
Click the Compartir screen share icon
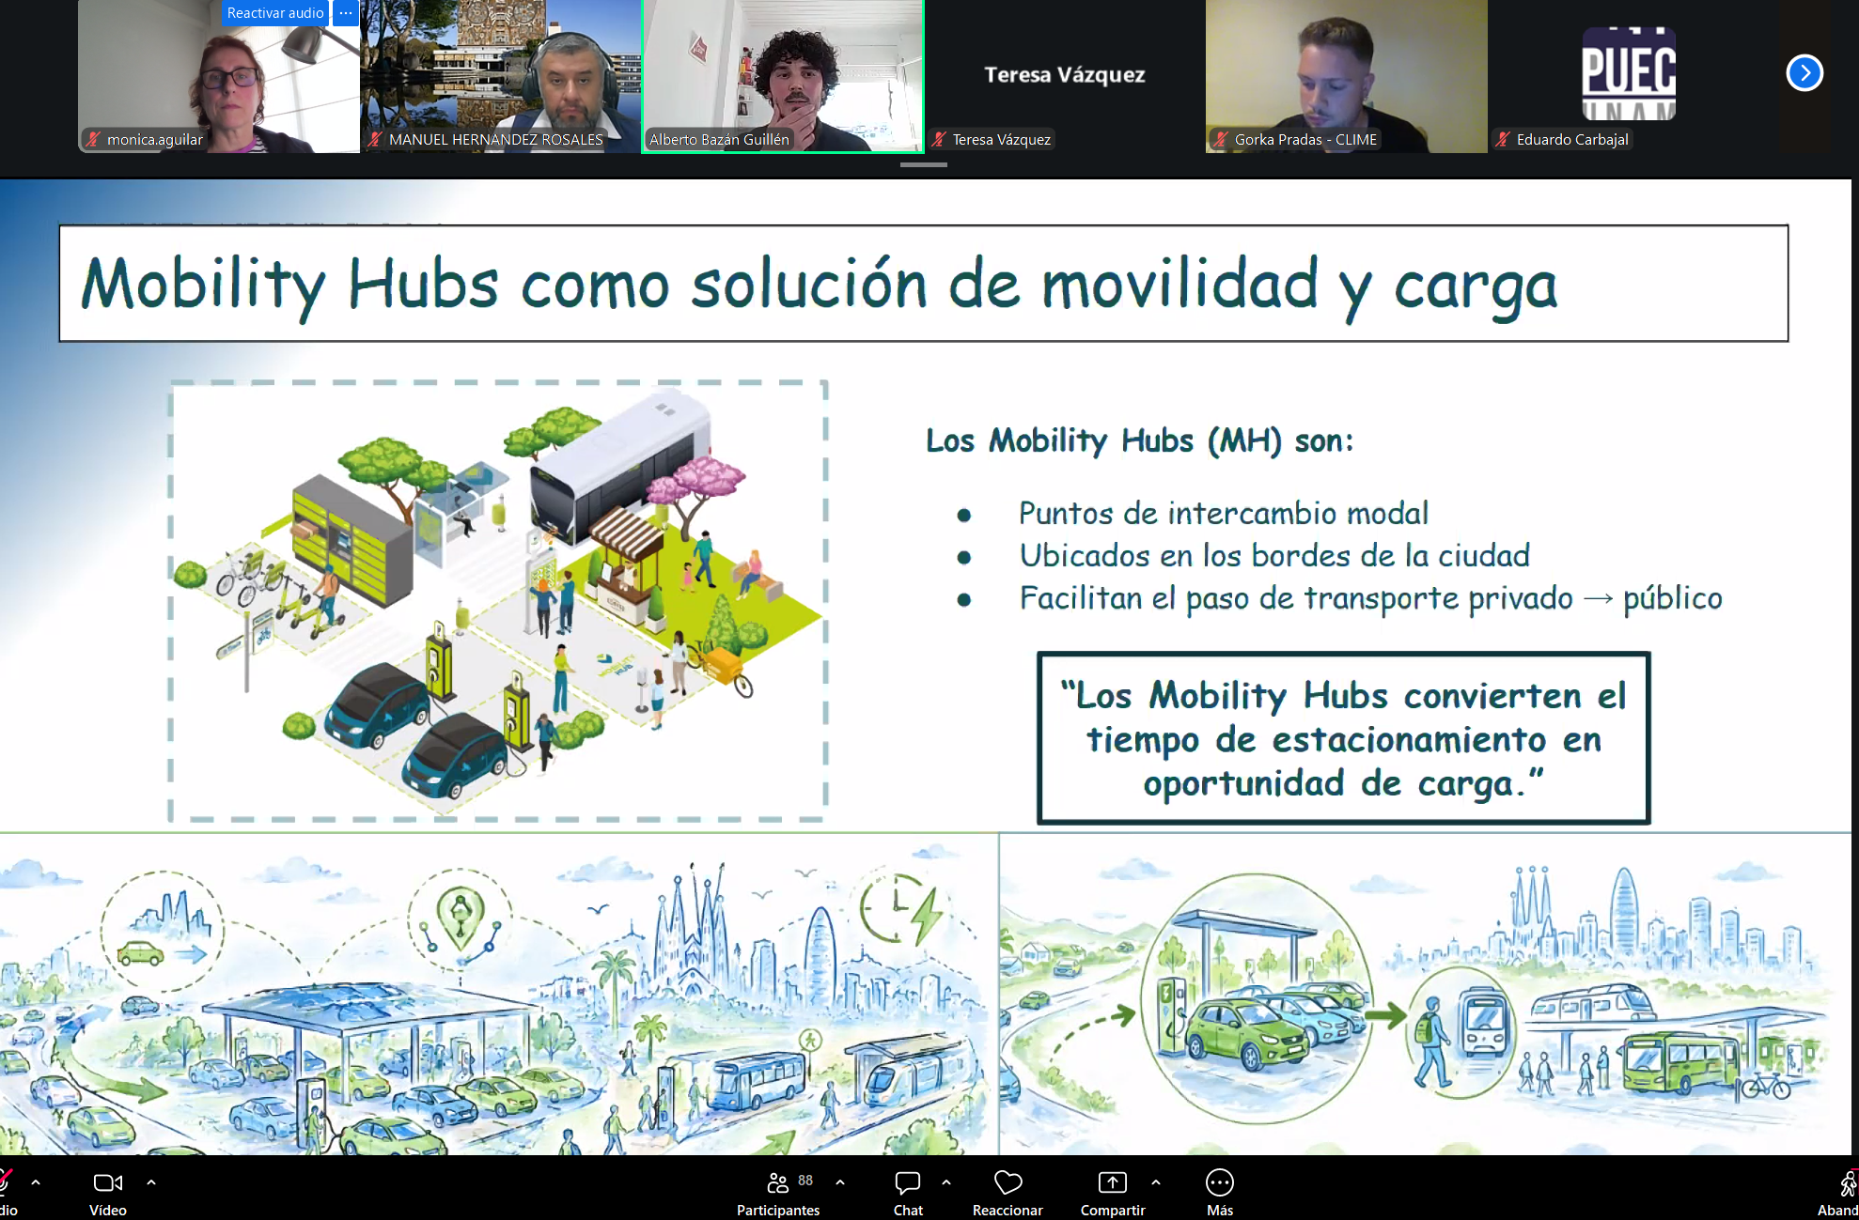click(x=1112, y=1183)
